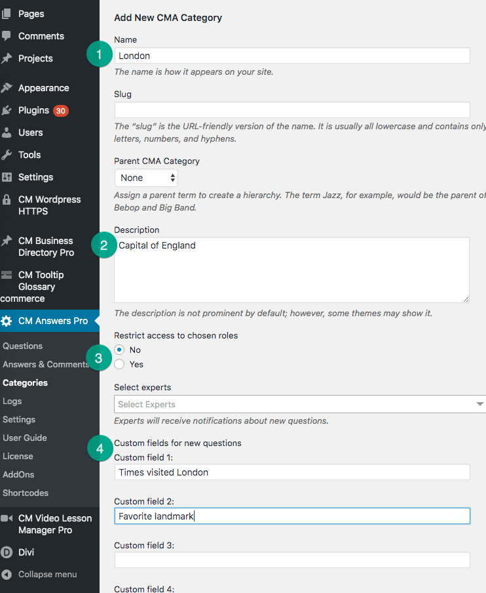Focus the Description text area
Viewport: 486px width, 593px height.
292,269
